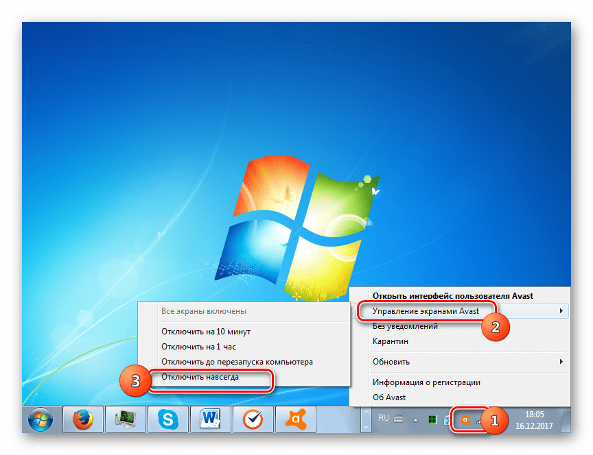Click the Avast icon in system tray
This screenshot has height=455, width=593.
click(464, 419)
